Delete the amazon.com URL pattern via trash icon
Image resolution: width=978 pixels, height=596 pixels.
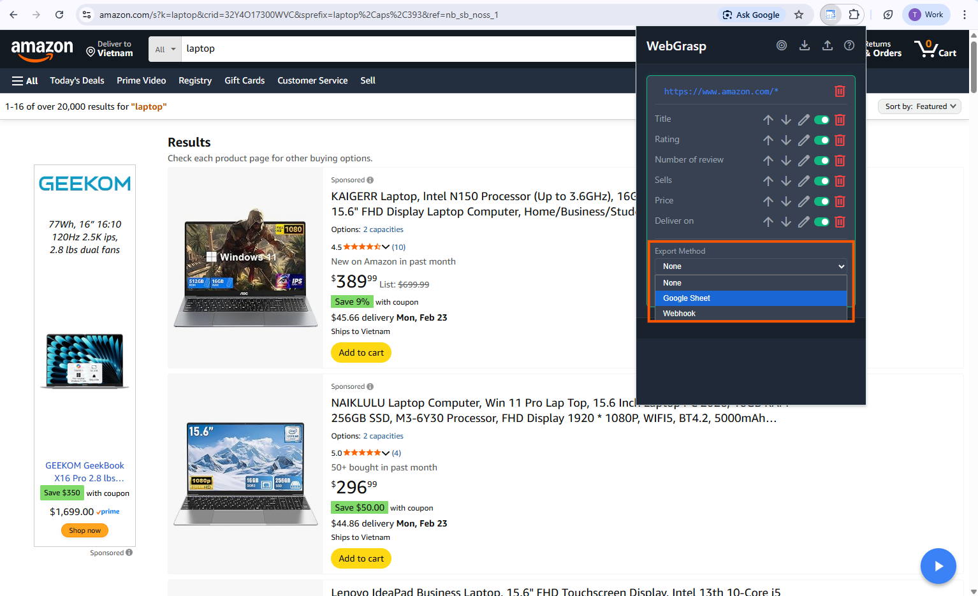840,91
